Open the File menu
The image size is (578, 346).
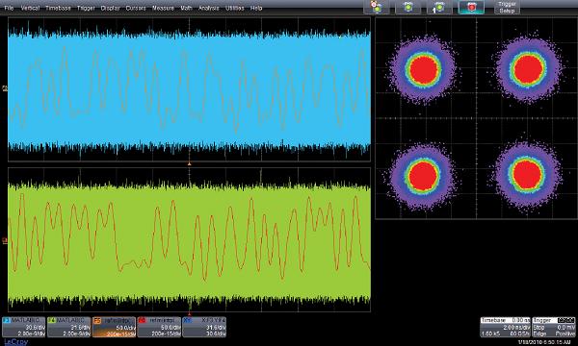(x=9, y=8)
